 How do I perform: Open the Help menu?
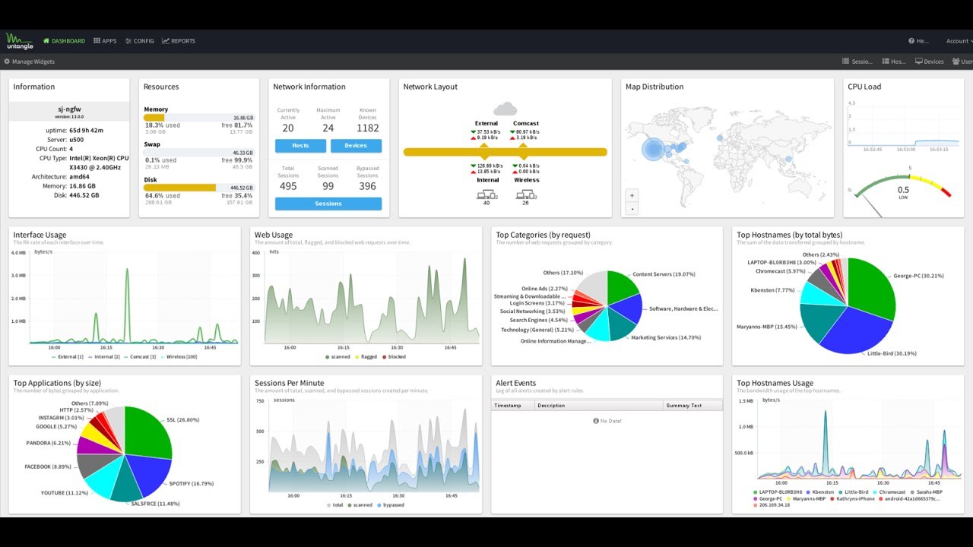tap(919, 41)
